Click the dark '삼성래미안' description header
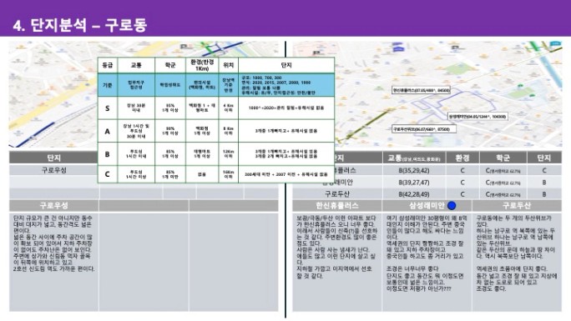Image resolution: width=571 pixels, height=321 pixels. pyautogui.click(x=427, y=206)
